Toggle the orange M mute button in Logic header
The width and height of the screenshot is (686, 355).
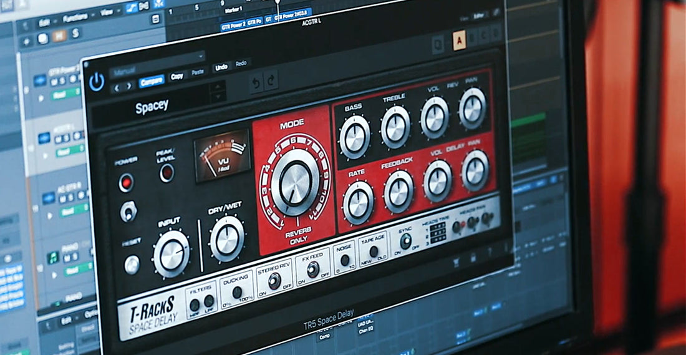coord(59,36)
